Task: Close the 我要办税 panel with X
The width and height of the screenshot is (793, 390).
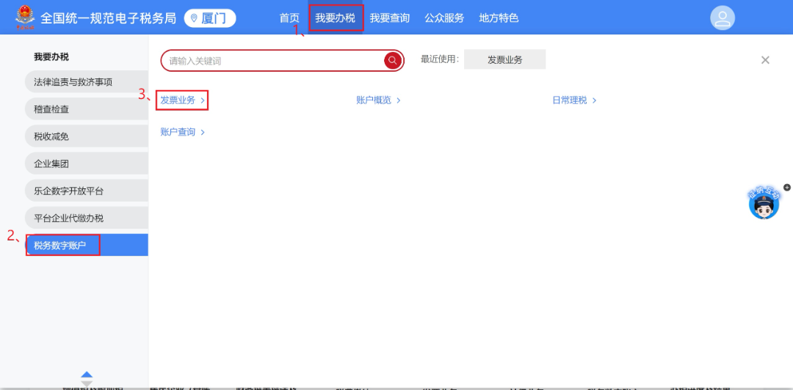Action: coord(765,60)
